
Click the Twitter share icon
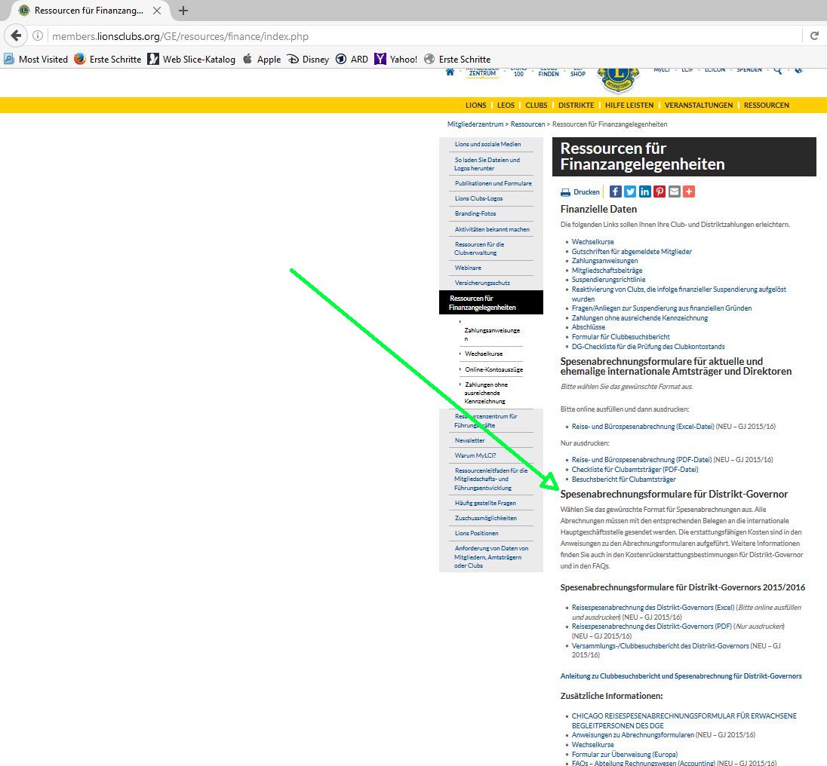(630, 191)
